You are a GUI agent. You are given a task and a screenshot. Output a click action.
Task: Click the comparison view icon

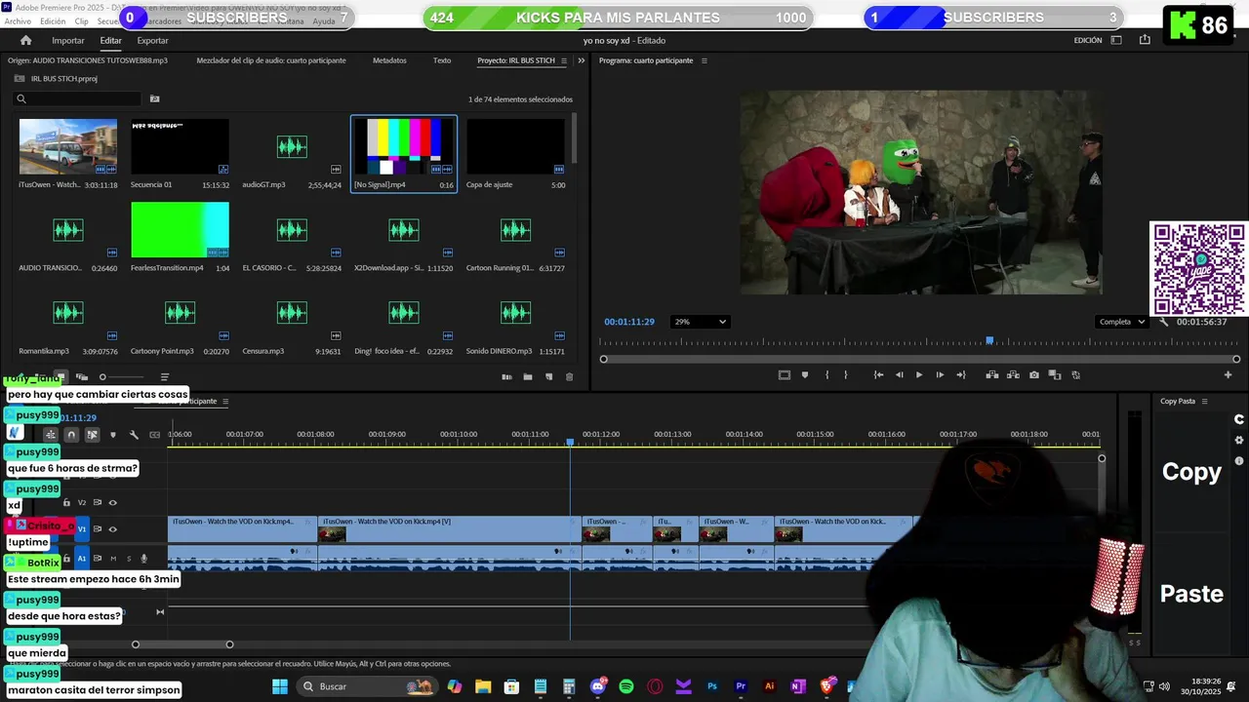(x=1055, y=374)
